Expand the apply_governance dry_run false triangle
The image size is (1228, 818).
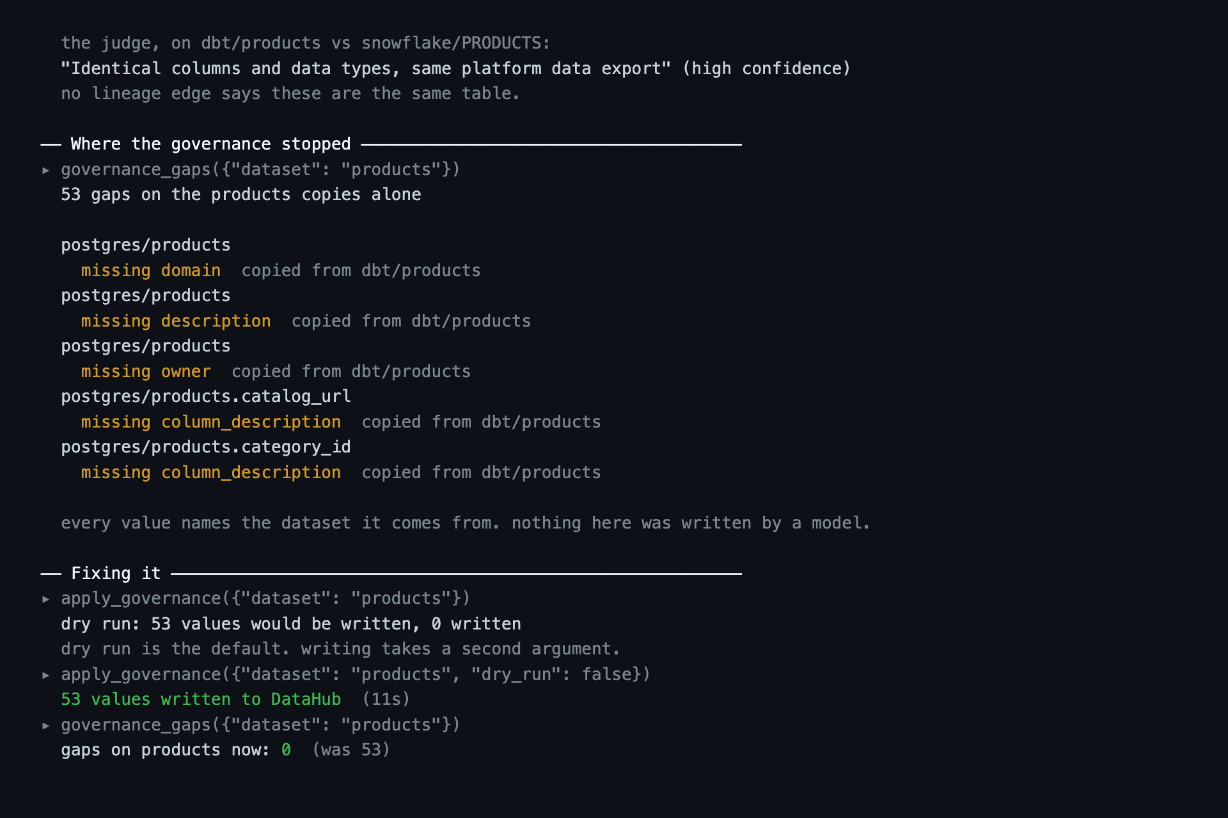[46, 675]
